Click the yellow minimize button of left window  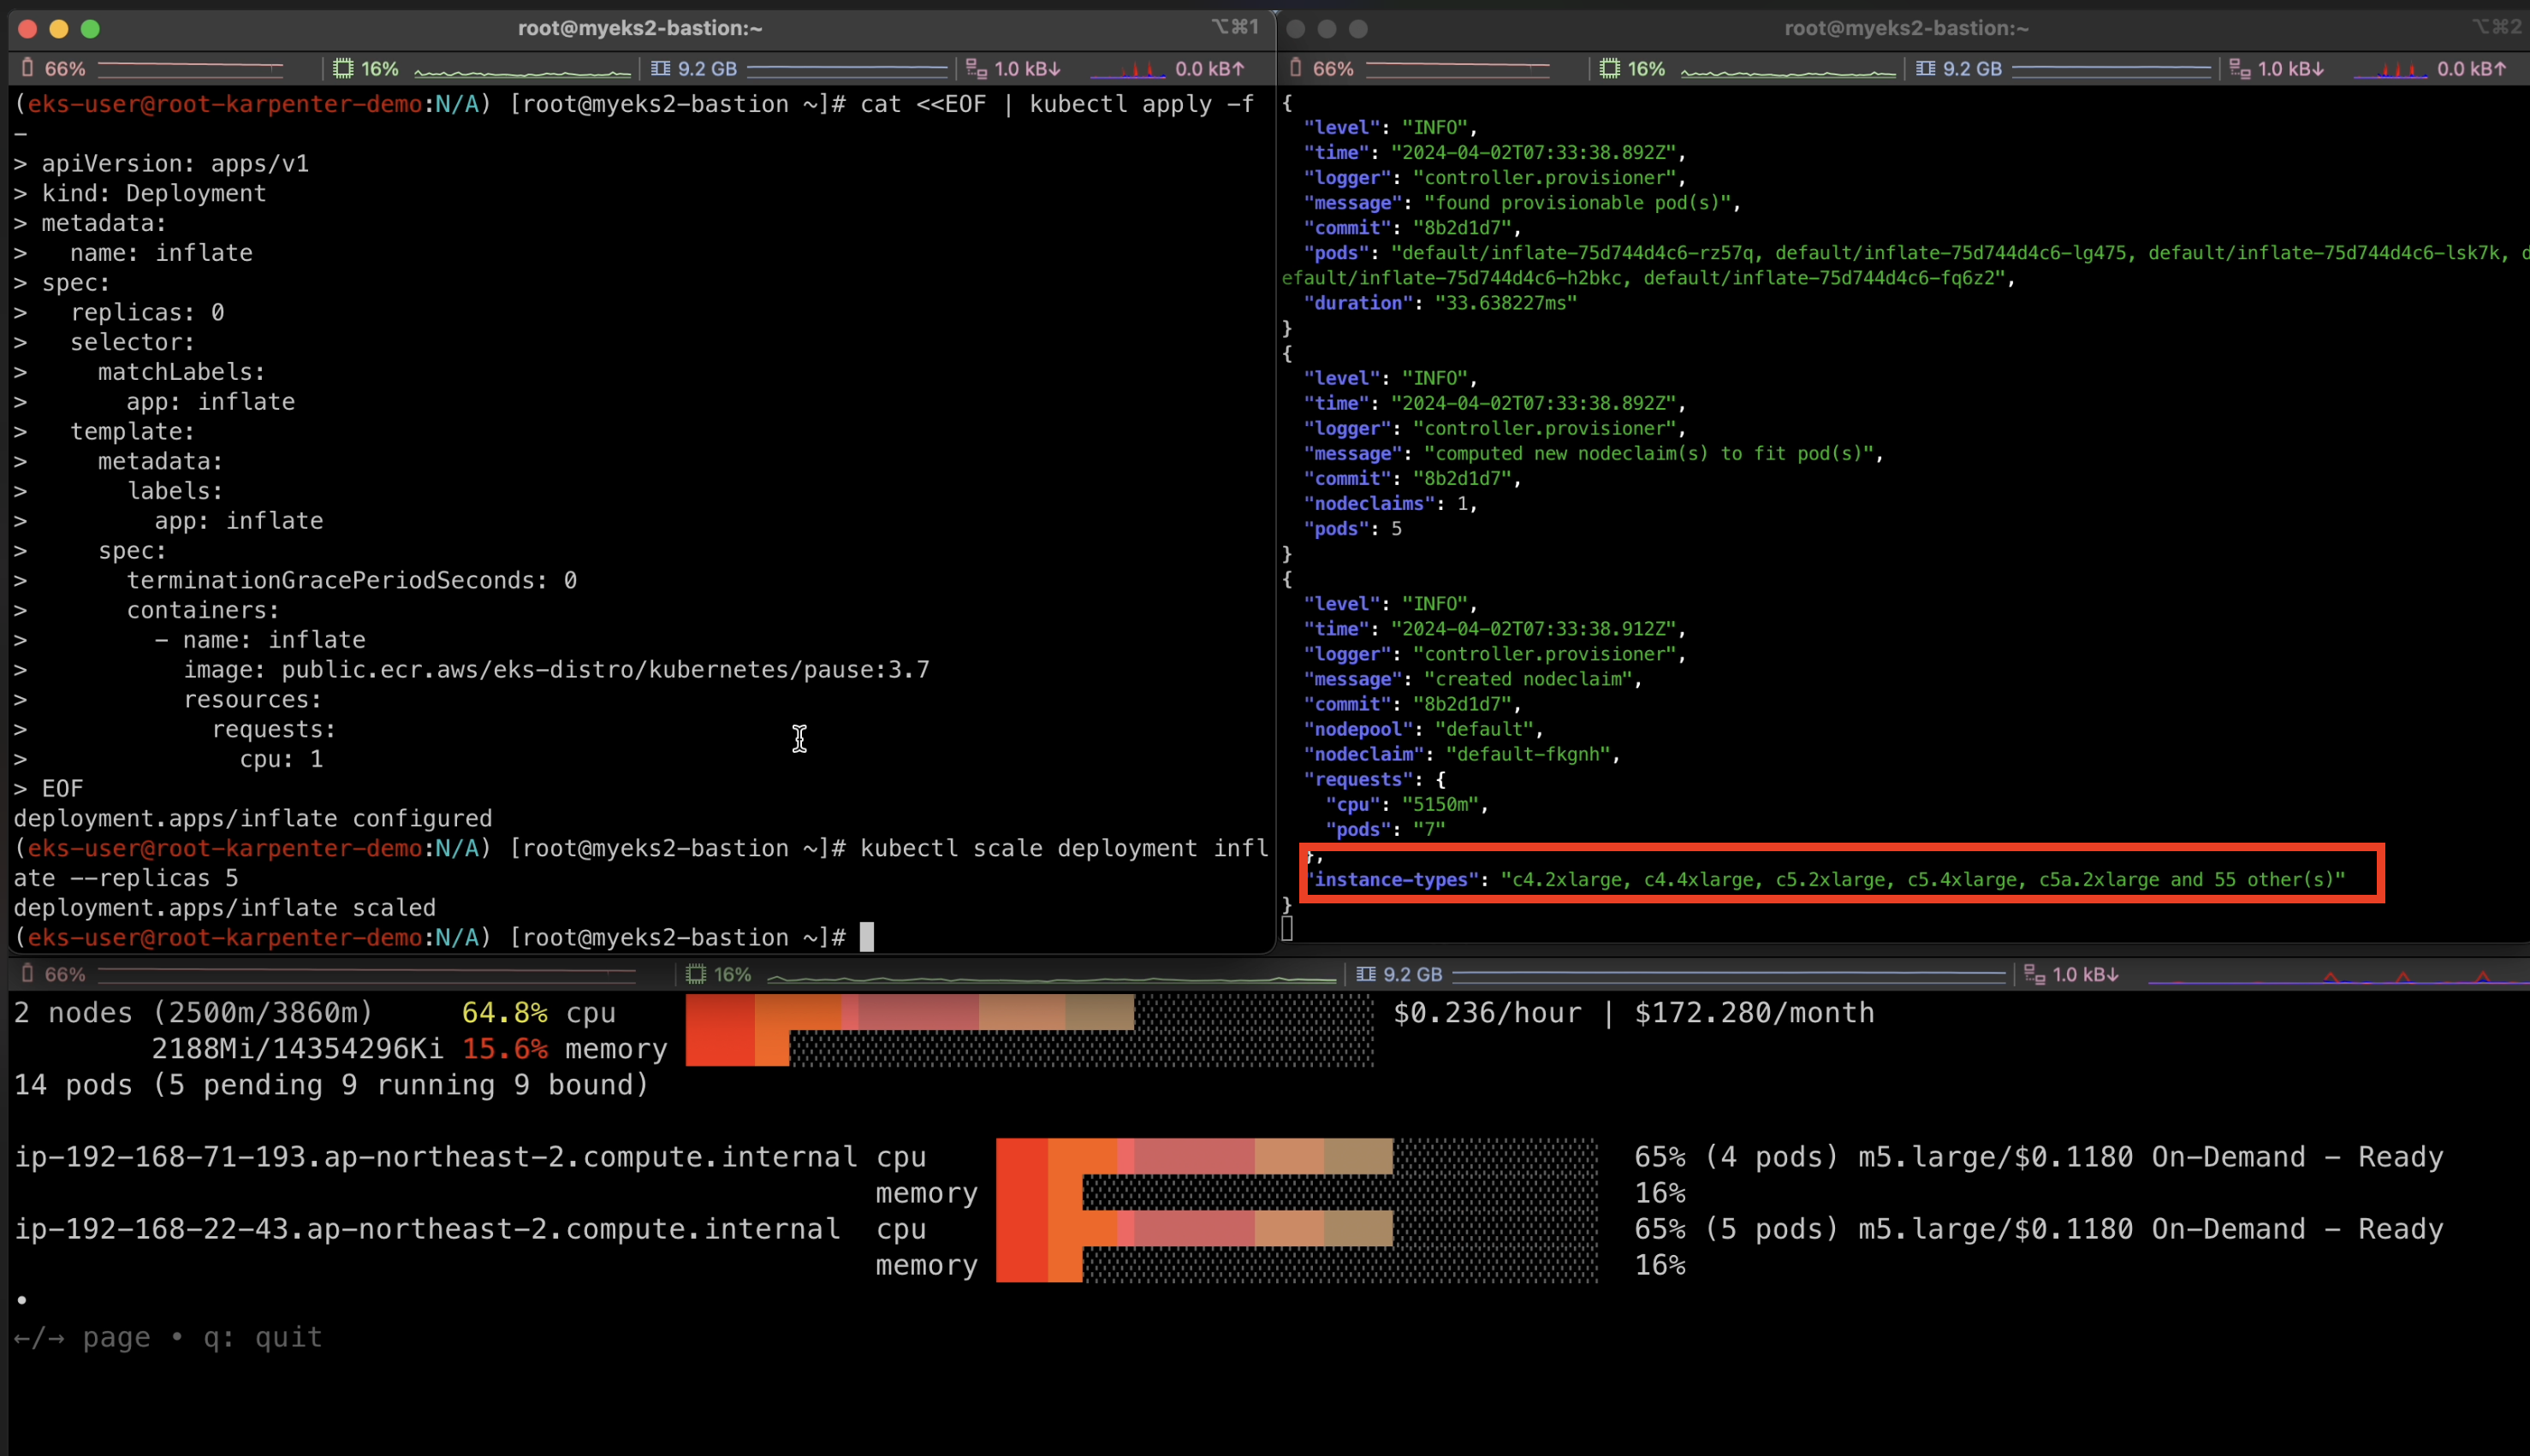tap(59, 29)
